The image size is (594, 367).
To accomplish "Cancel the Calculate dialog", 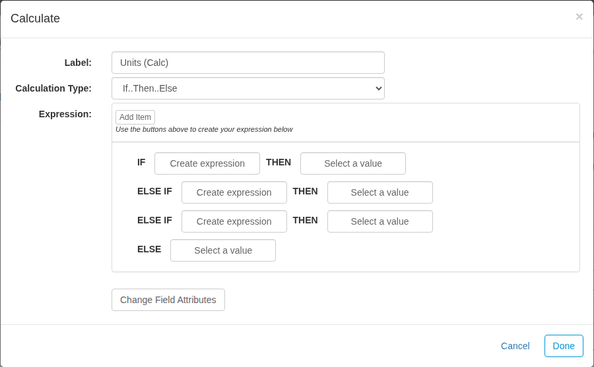I will 515,346.
